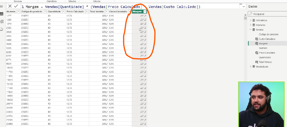Click the cell with Numero 20074
This screenshot has width=287, height=127.
point(13,104)
